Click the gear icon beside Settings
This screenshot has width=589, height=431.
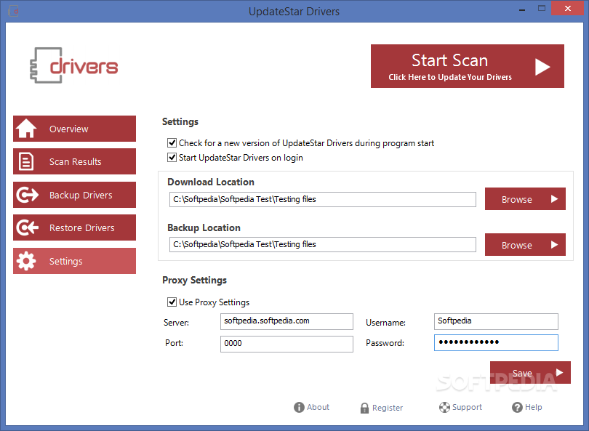(26, 261)
